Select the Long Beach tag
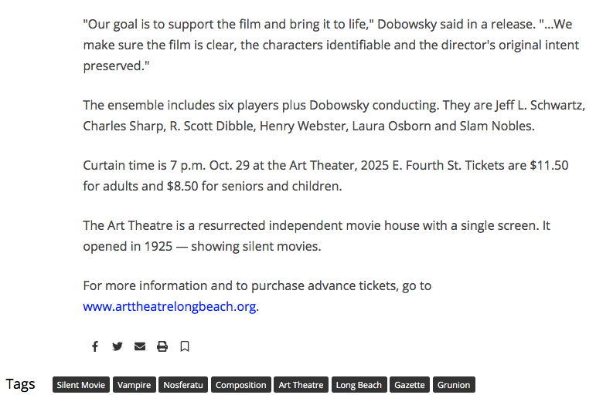596x405 pixels. pyautogui.click(x=359, y=385)
